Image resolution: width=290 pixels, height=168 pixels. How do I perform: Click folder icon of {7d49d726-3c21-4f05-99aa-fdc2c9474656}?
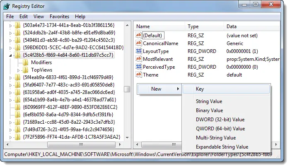(x=17, y=130)
